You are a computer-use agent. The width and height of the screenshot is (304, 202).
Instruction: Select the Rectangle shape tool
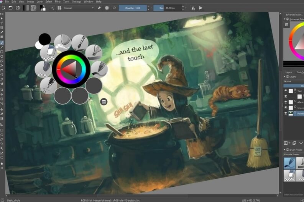click(2, 52)
